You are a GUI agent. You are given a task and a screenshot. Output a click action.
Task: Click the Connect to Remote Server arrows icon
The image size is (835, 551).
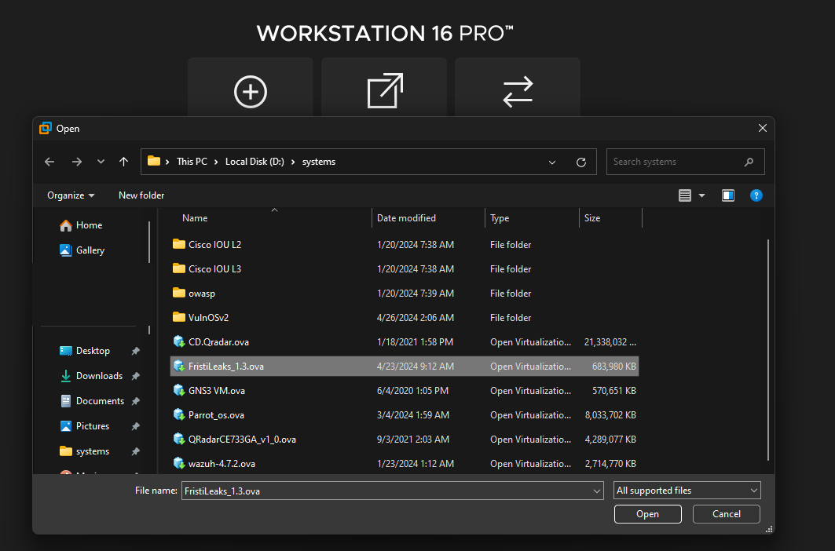point(518,92)
